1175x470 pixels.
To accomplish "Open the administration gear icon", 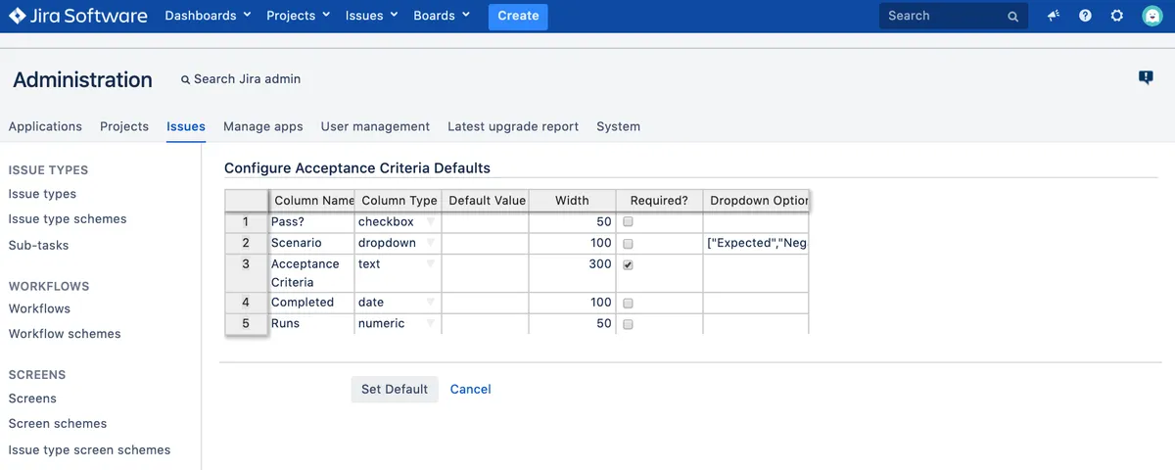I will (1117, 16).
